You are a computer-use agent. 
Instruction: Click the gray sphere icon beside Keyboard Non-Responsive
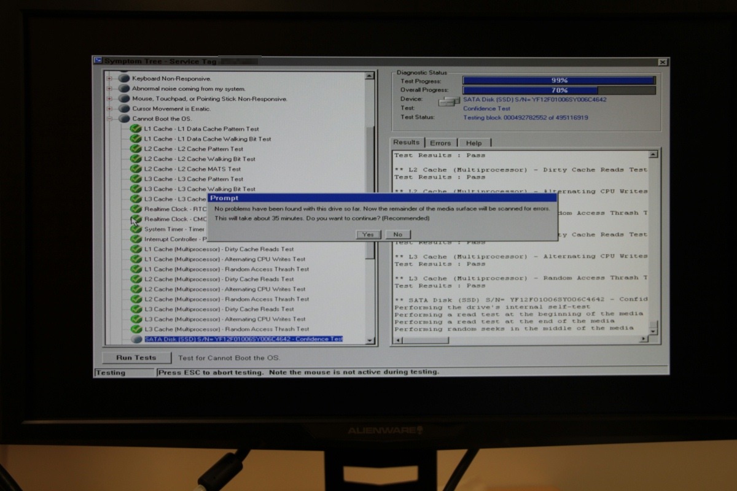click(x=123, y=79)
